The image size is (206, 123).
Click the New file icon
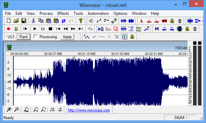(9, 21)
